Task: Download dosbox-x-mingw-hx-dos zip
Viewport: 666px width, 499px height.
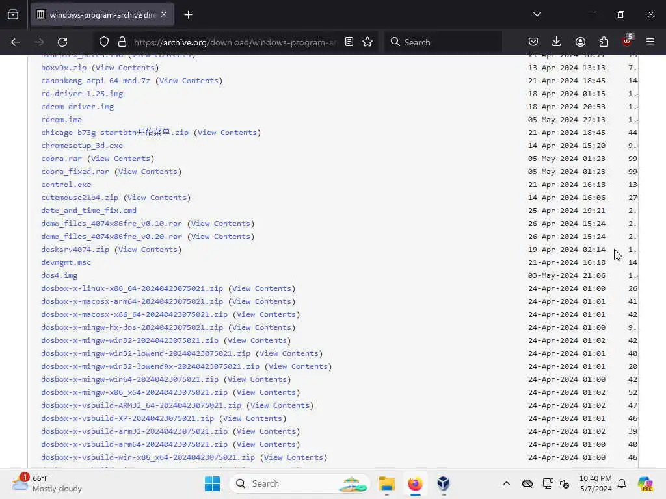Action: [132, 327]
